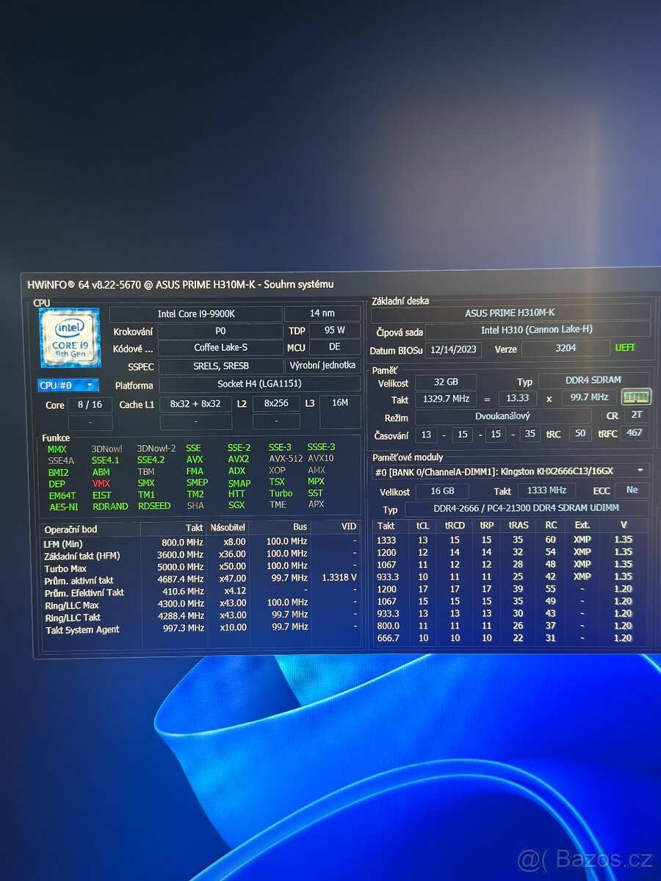Click the Intel Core i9-9900K name field
The image size is (661, 881).
point(197,314)
